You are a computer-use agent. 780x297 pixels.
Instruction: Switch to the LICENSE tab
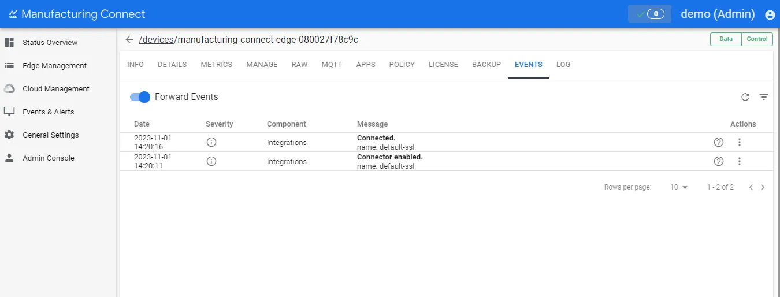[x=443, y=65]
